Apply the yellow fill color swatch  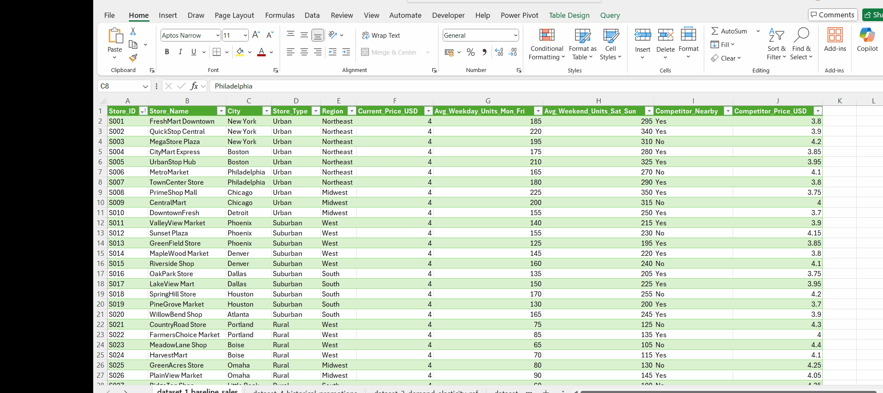click(x=240, y=52)
